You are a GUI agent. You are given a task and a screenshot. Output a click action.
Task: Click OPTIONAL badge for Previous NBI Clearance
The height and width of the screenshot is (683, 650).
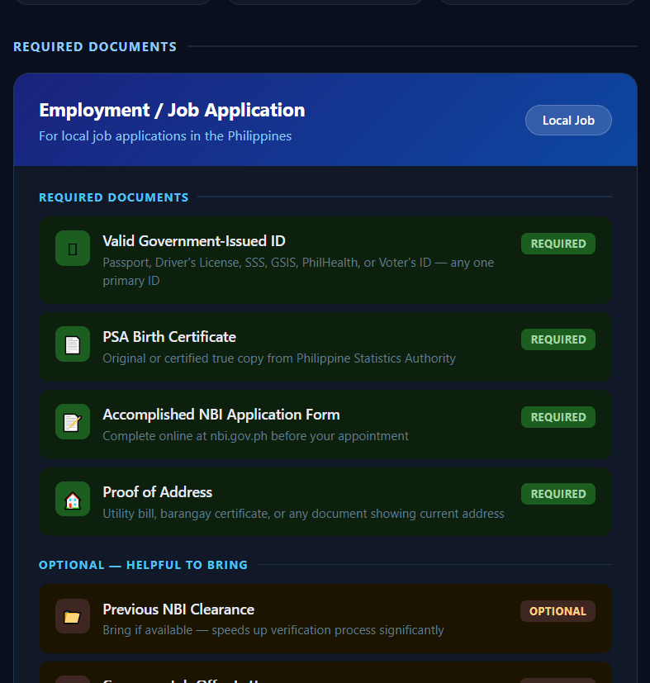click(557, 611)
